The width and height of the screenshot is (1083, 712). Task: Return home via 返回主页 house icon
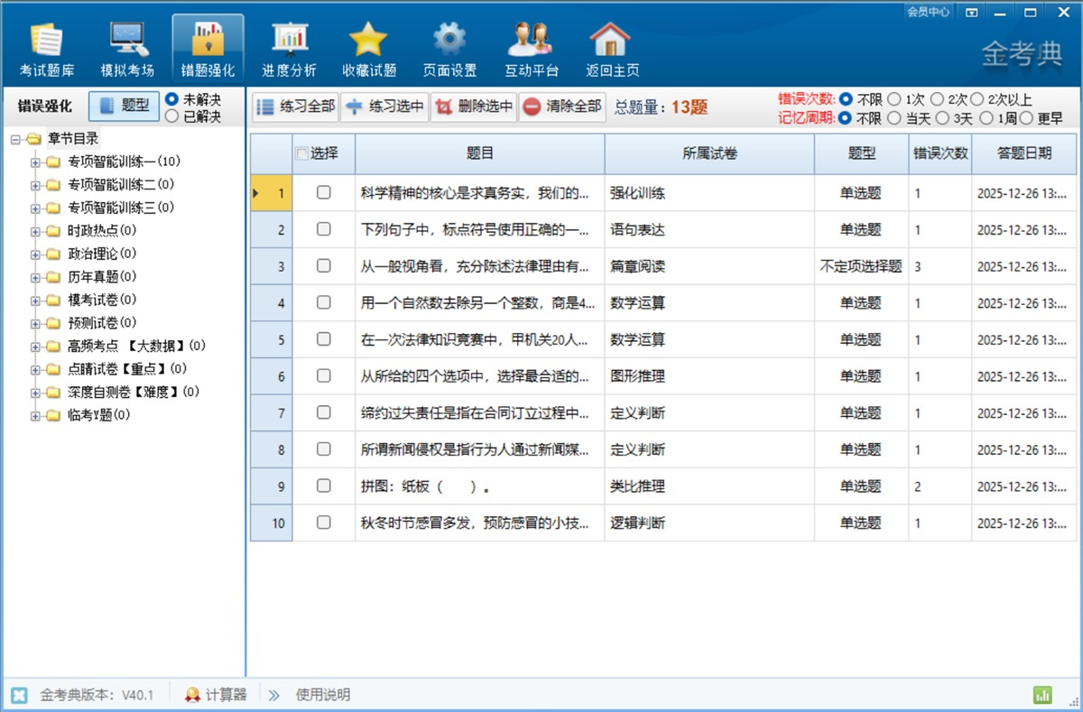tap(612, 49)
